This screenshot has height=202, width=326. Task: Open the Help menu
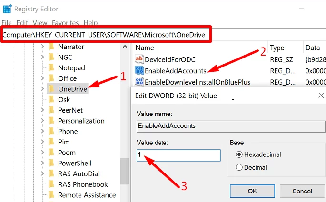[90, 23]
